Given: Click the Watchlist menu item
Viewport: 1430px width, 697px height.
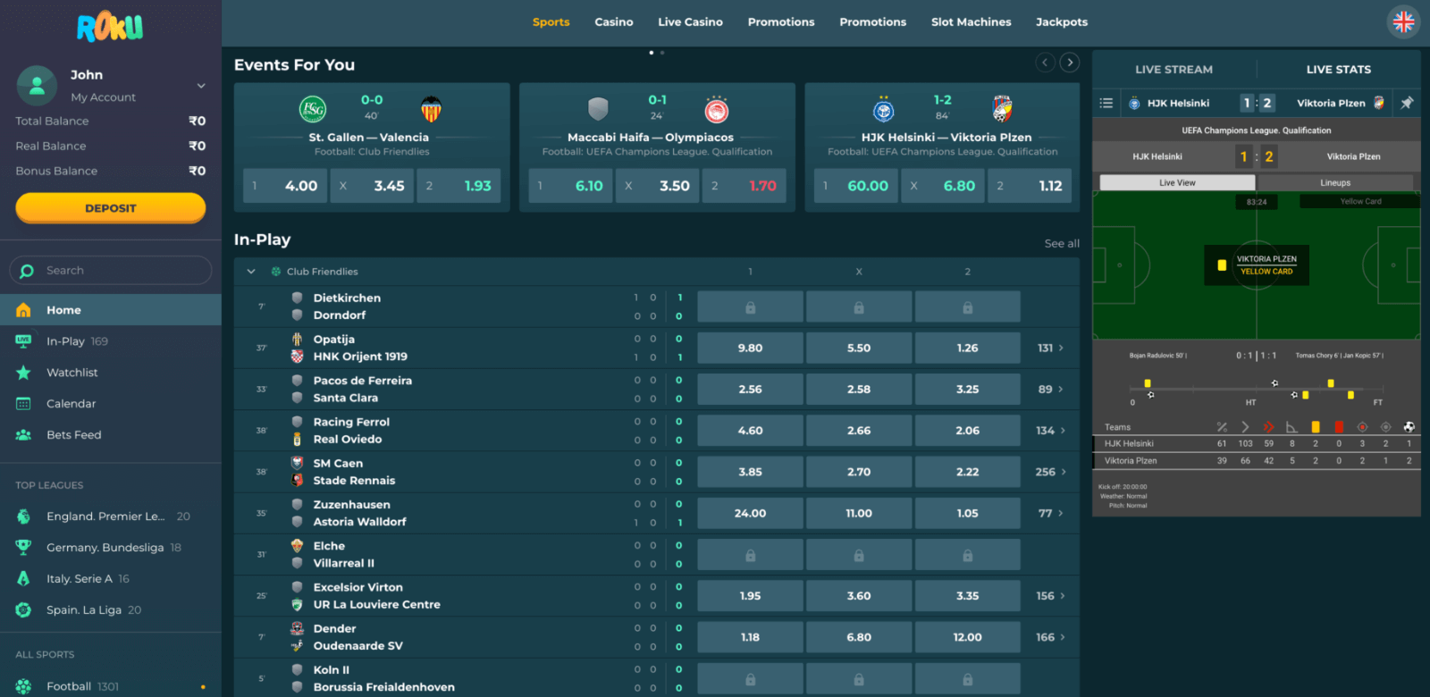Looking at the screenshot, I should click(110, 373).
